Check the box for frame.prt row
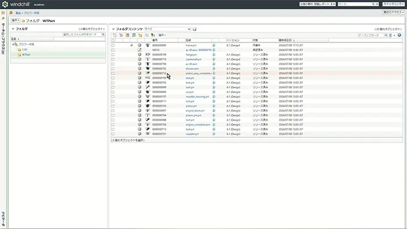 click(x=113, y=45)
